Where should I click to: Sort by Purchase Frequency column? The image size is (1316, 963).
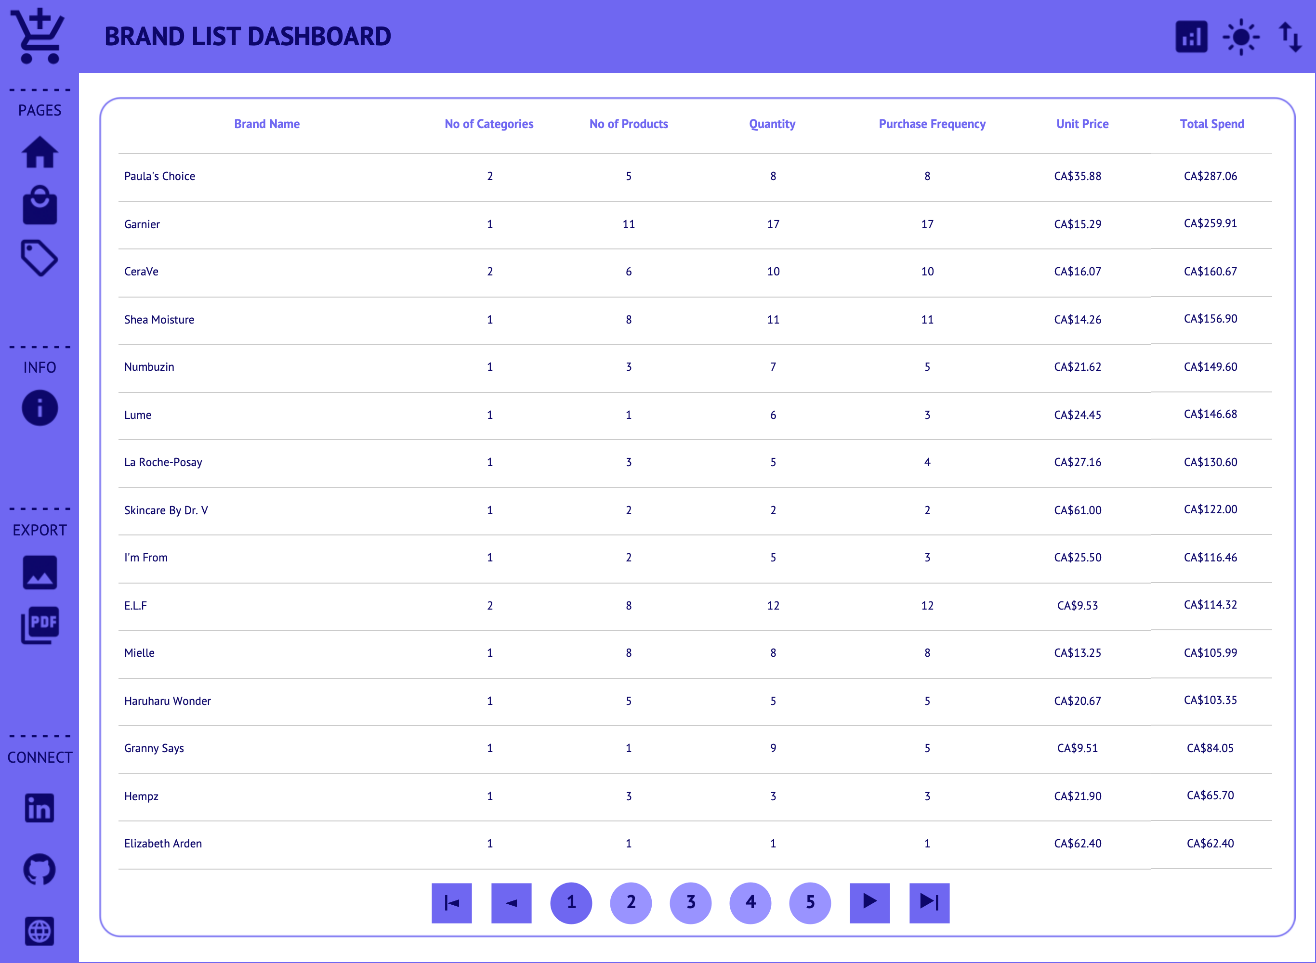click(932, 124)
